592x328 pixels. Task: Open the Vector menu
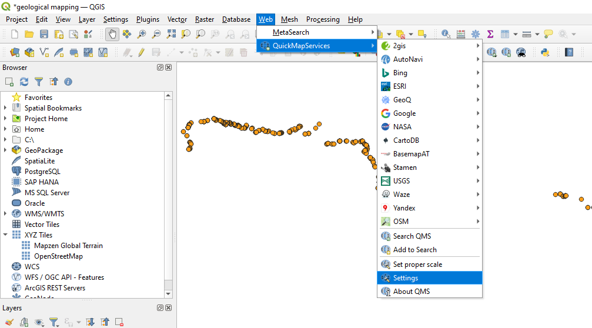(177, 19)
